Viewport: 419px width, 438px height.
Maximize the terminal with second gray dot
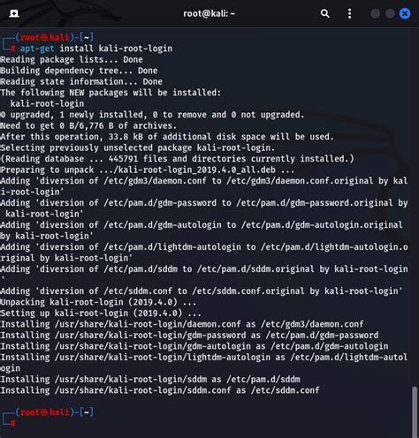click(390, 13)
